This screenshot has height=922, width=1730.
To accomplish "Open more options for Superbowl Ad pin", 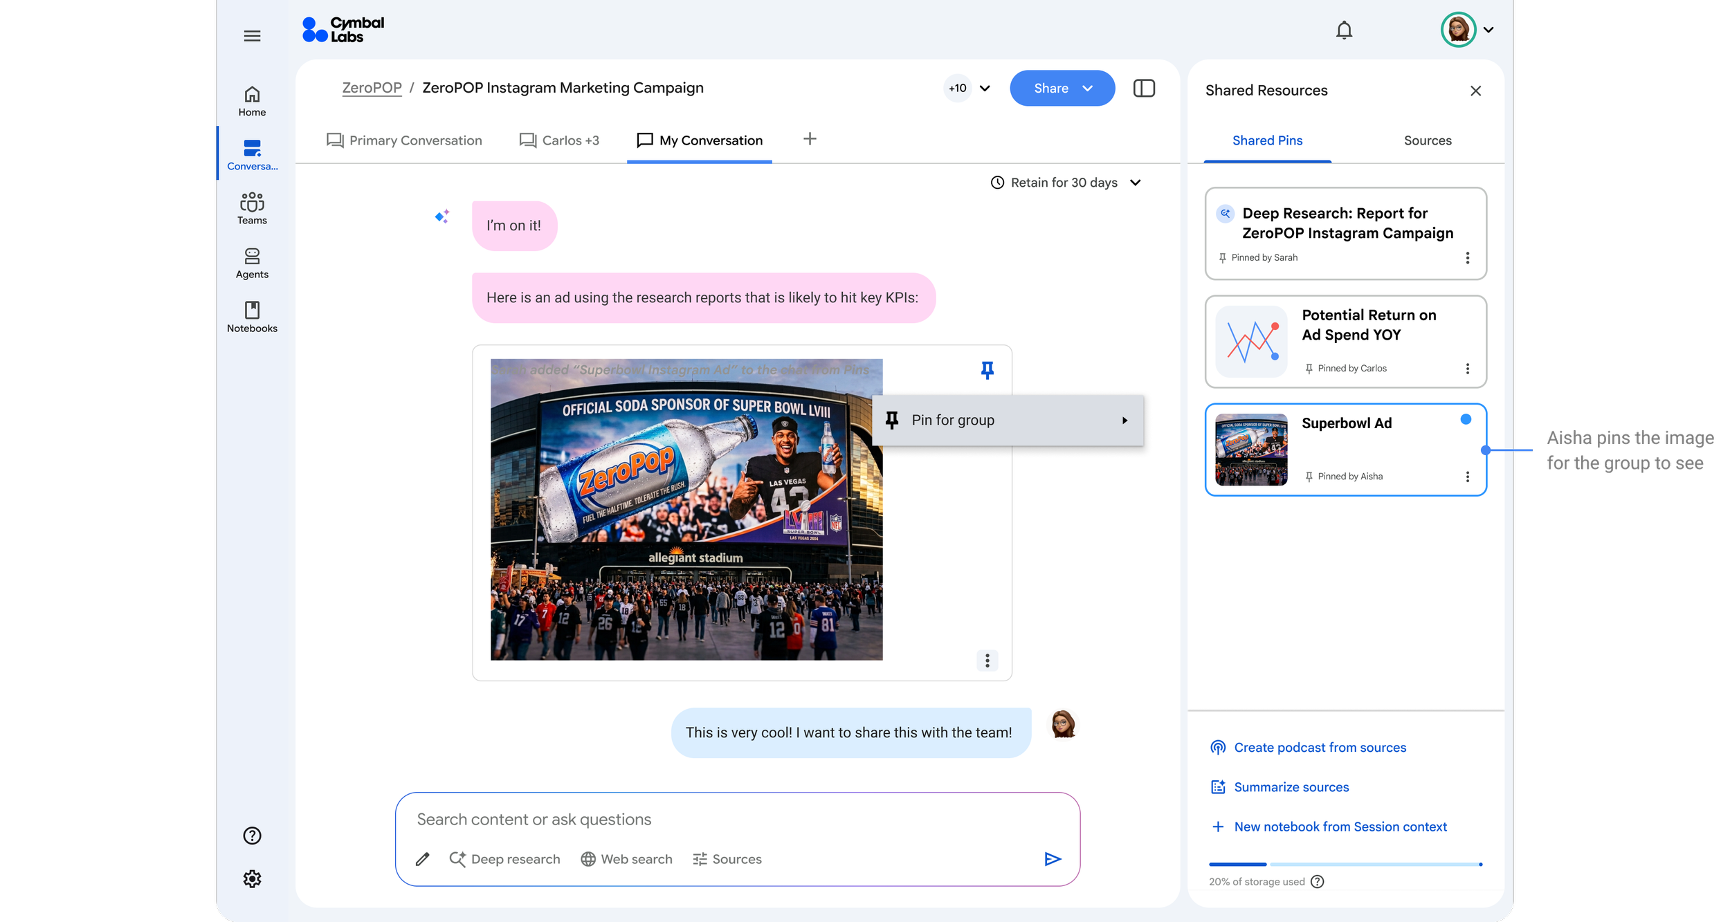I will [x=1467, y=477].
